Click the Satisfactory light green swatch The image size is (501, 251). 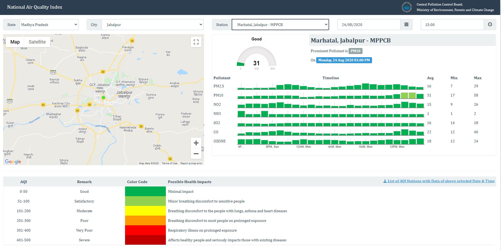click(145, 201)
